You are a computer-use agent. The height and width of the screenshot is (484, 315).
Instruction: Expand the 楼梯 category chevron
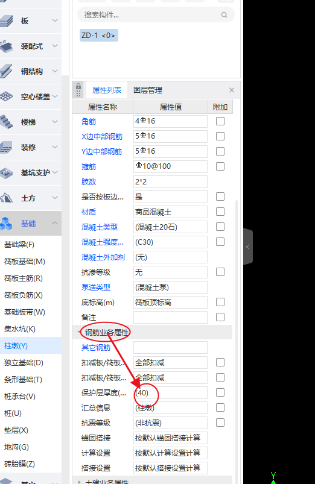pos(55,122)
